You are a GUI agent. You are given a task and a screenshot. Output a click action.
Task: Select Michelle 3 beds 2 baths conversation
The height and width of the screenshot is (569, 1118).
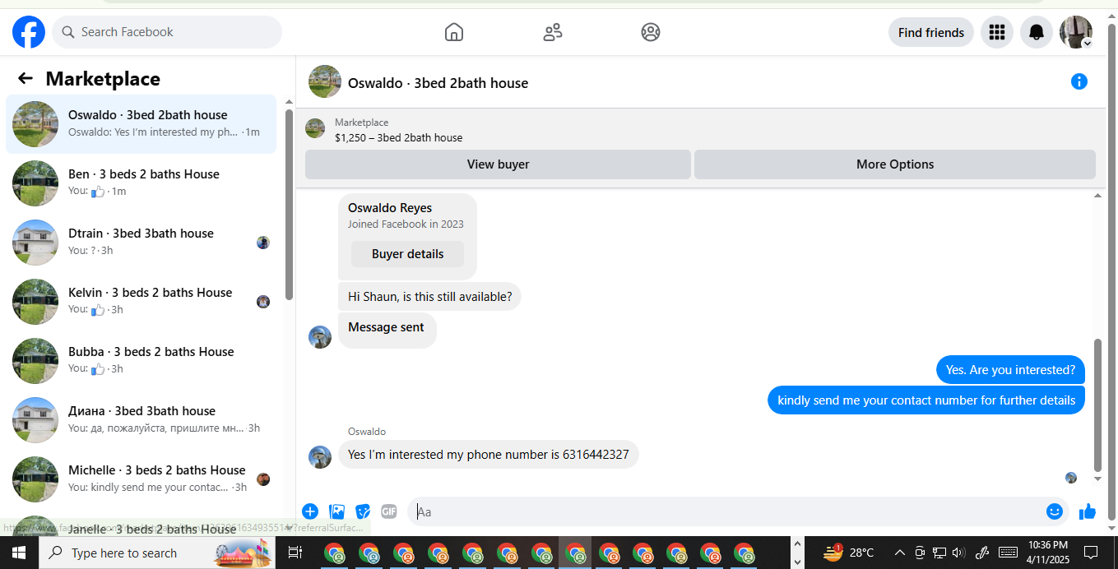[141, 479]
